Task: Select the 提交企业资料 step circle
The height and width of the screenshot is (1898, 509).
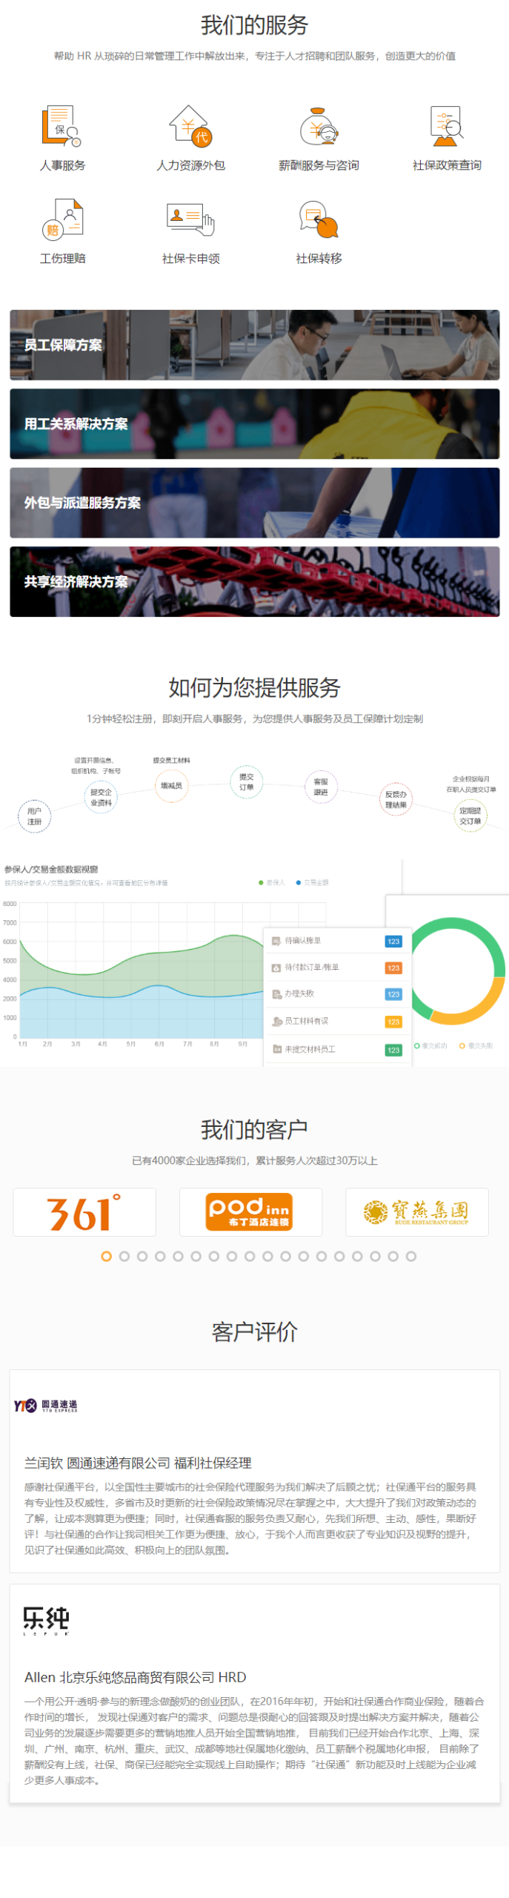Action: click(x=101, y=796)
